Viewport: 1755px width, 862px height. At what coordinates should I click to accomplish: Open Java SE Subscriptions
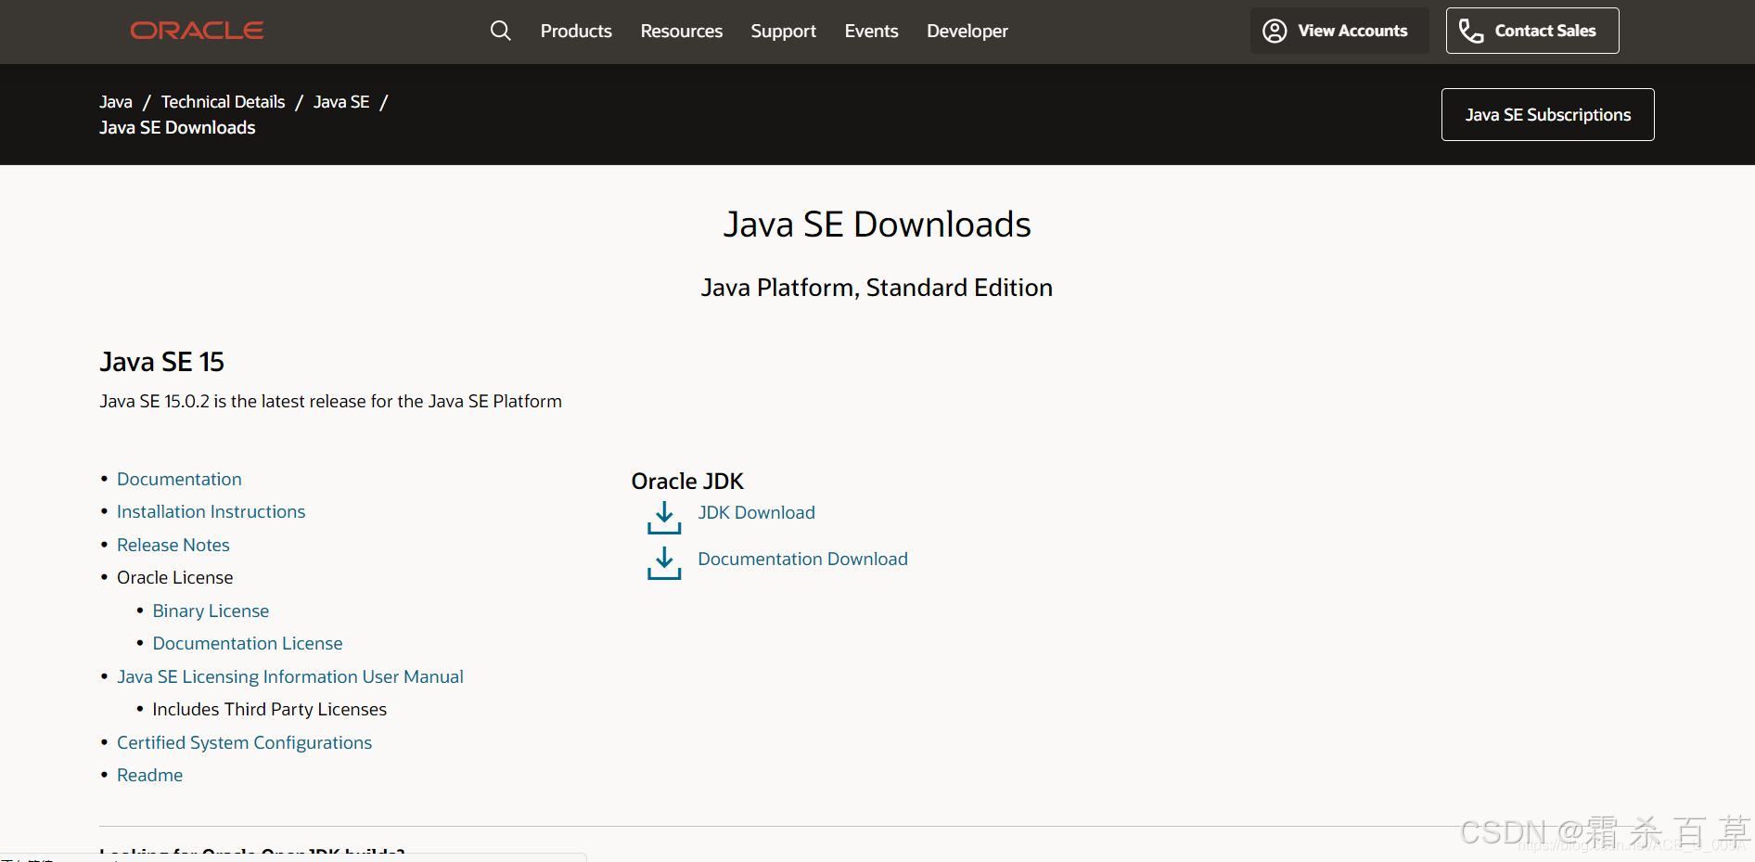coord(1548,115)
